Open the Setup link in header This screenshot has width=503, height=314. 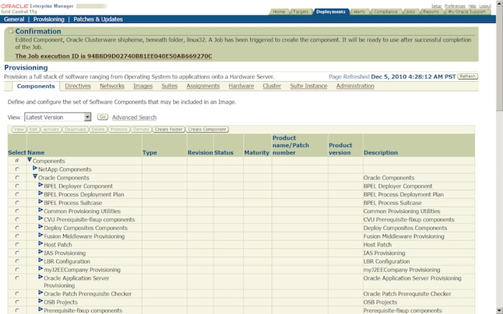436,6
